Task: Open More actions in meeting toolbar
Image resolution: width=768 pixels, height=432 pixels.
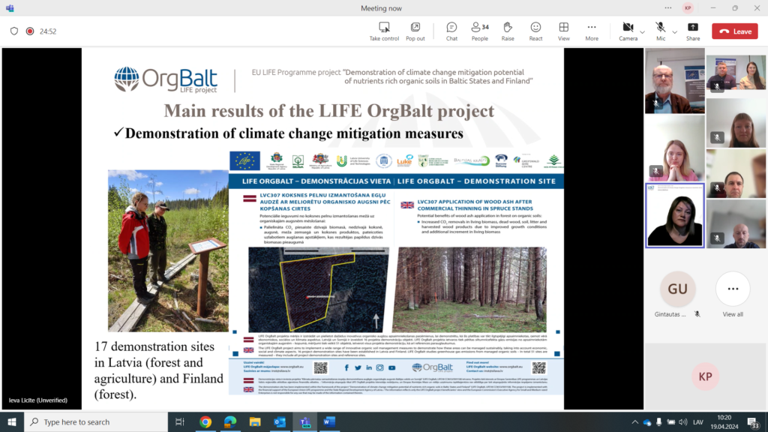Action: click(x=592, y=31)
